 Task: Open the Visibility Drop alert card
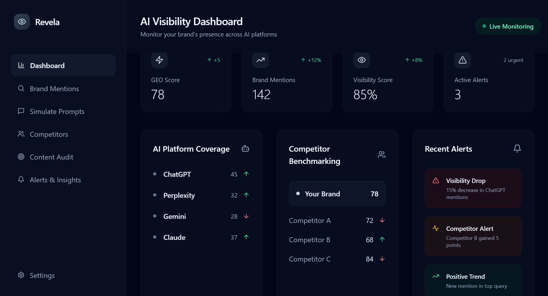tap(473, 188)
